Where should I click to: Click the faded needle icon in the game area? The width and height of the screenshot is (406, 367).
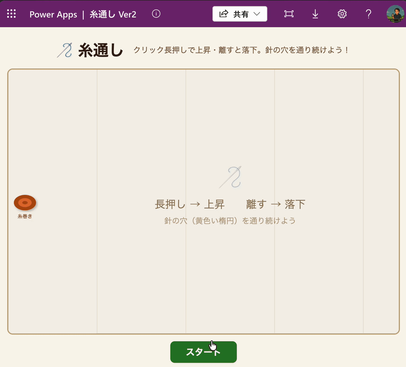click(x=231, y=177)
